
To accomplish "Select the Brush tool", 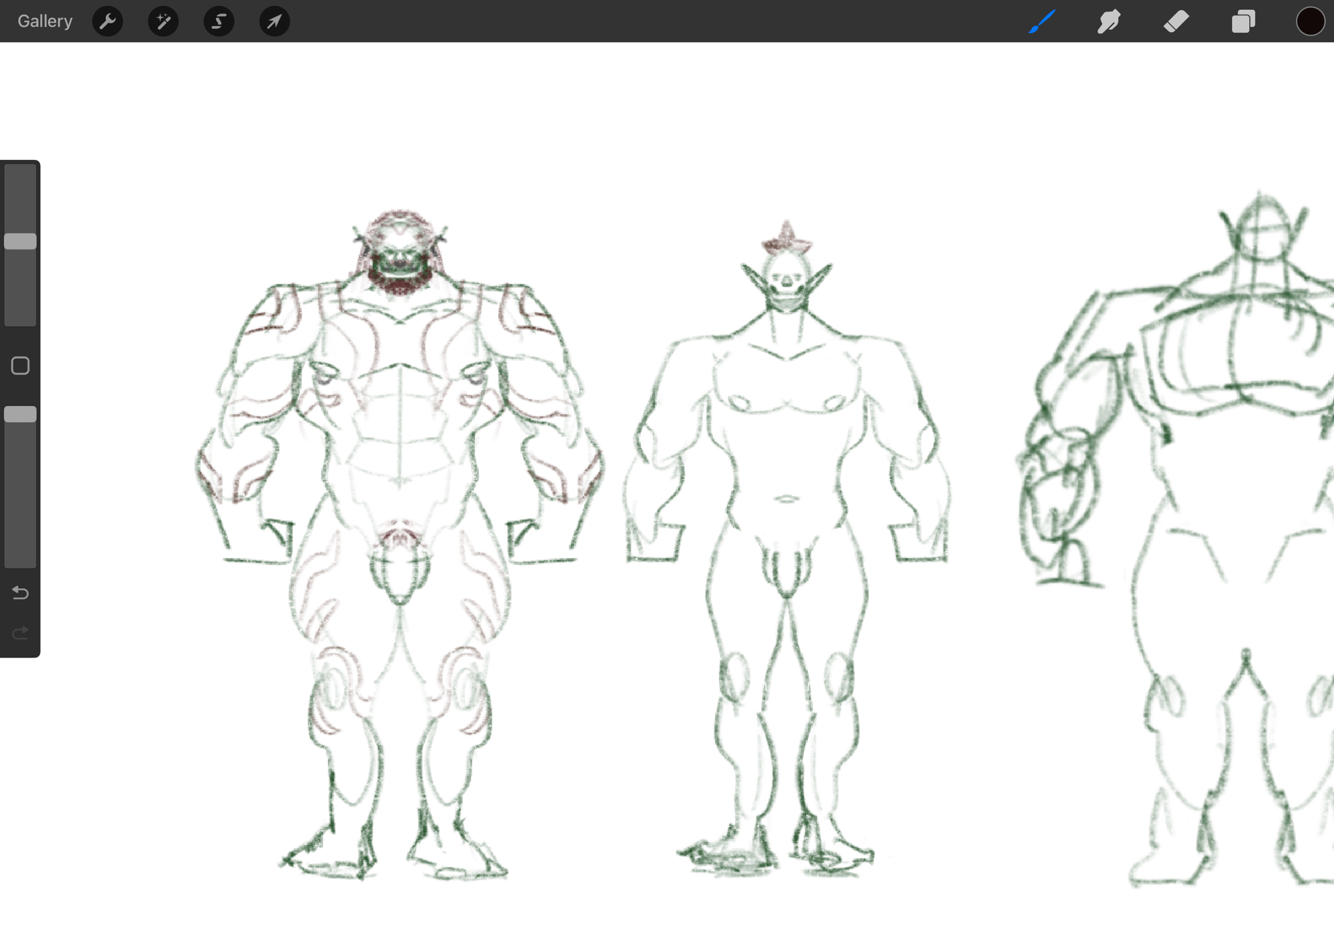I will coord(1042,21).
